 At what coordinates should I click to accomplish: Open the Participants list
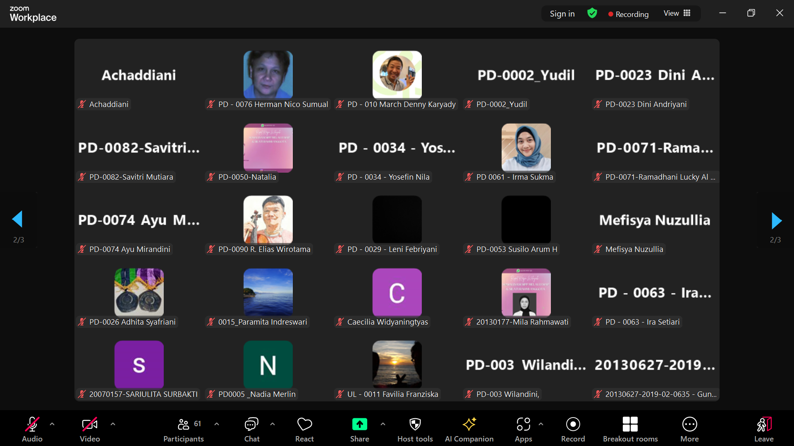(184, 429)
